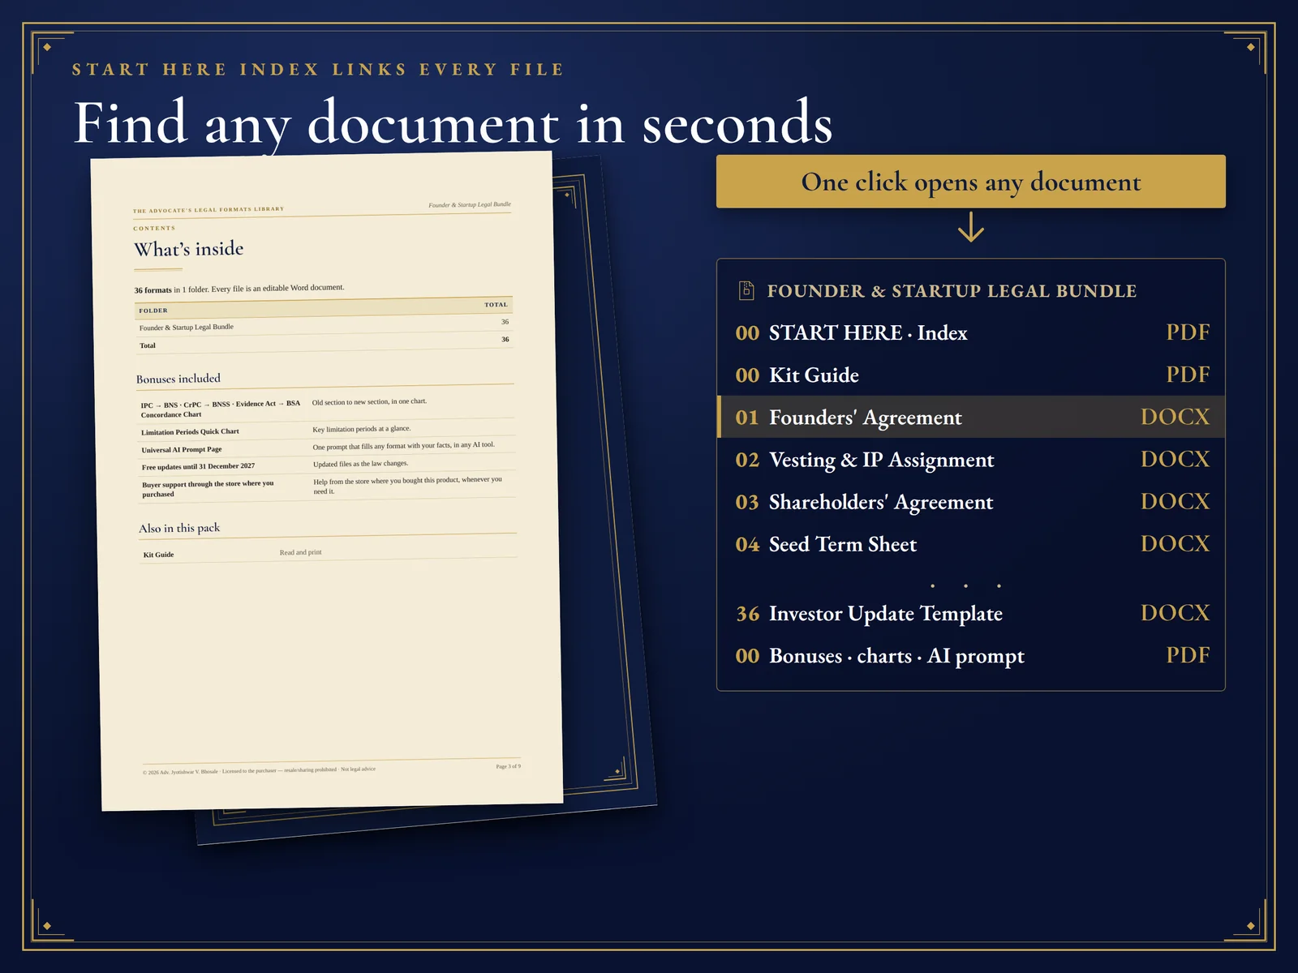Screen dimensions: 1298x973
Task: Select the 01 Founders' Agreement row
Action: (971, 417)
